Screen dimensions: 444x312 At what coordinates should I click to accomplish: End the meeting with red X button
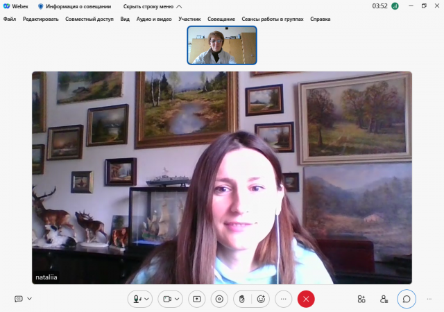click(306, 299)
